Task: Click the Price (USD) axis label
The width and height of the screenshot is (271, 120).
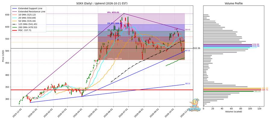Action: (x=3, y=56)
